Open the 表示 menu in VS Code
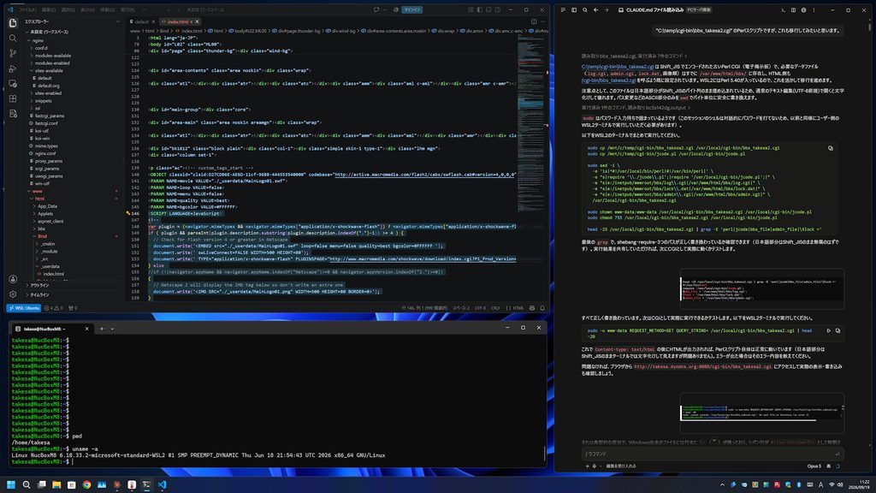Viewport: 876px width, 493px height. coord(88,9)
